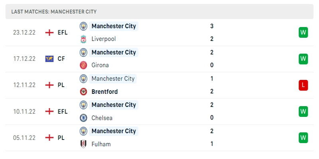Select the Girona team name
The height and width of the screenshot is (159, 319).
(100, 65)
